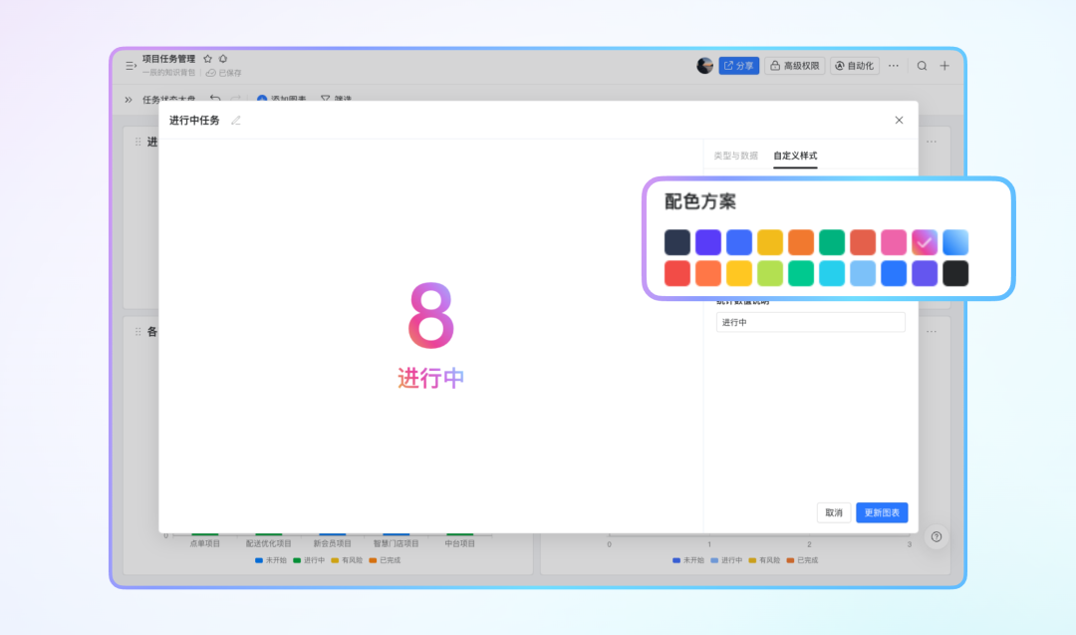Image resolution: width=1076 pixels, height=635 pixels.
Task: Open the 自动化 automation button
Action: coord(854,66)
